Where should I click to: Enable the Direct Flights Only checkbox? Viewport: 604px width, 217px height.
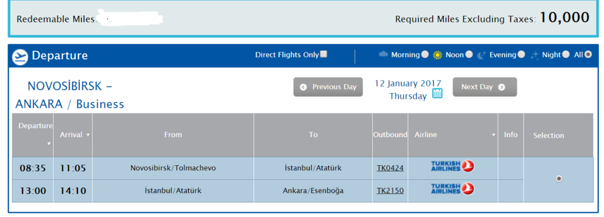tap(324, 54)
